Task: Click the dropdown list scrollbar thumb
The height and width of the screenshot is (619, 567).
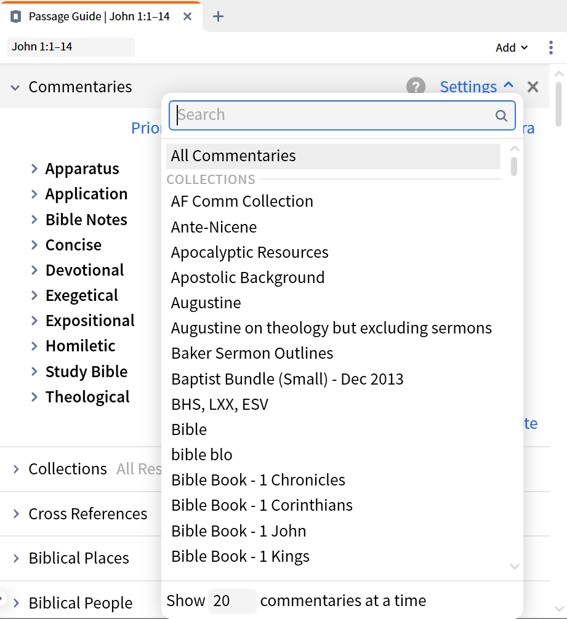Action: [x=514, y=166]
